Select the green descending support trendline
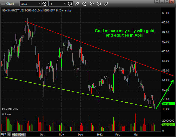 [78, 92]
